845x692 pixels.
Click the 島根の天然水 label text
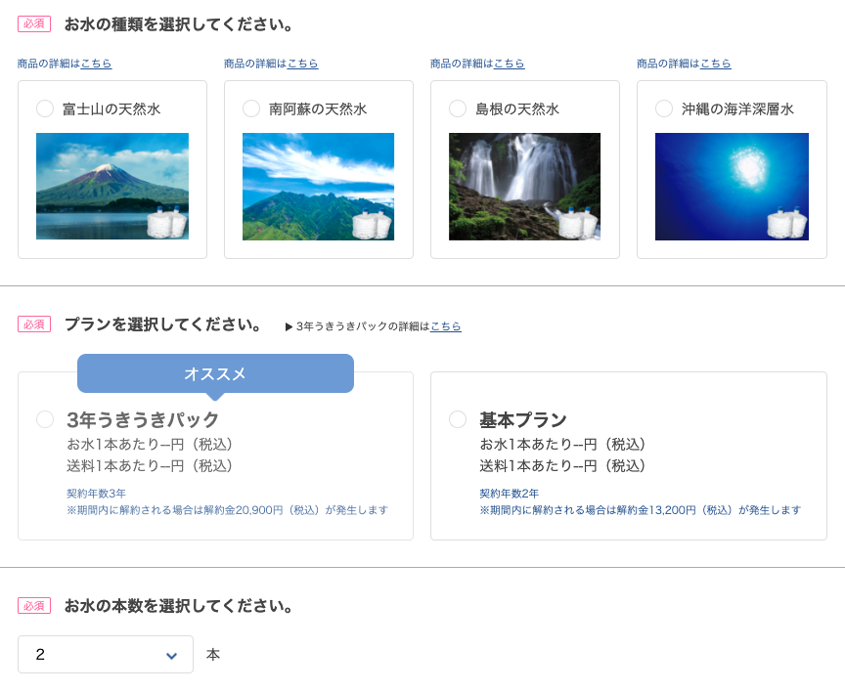[x=517, y=109]
